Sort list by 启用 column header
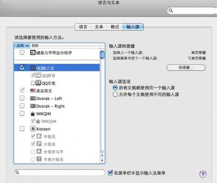 point(22,46)
